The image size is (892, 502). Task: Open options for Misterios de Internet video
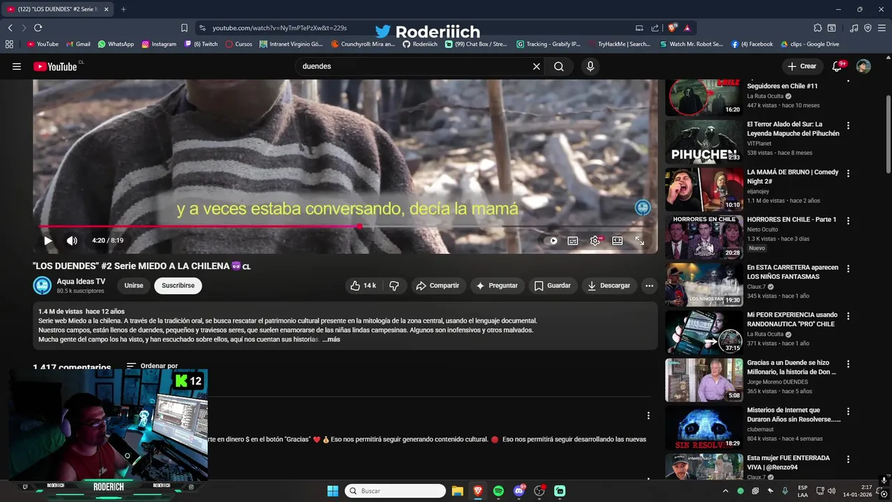[848, 411]
